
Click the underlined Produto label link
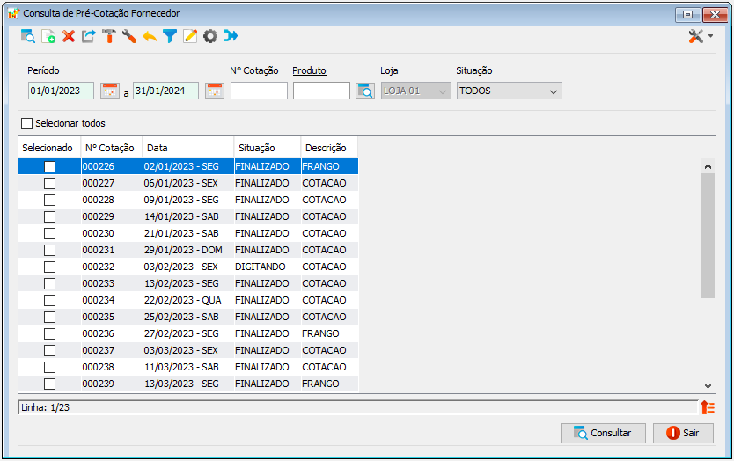(x=310, y=70)
